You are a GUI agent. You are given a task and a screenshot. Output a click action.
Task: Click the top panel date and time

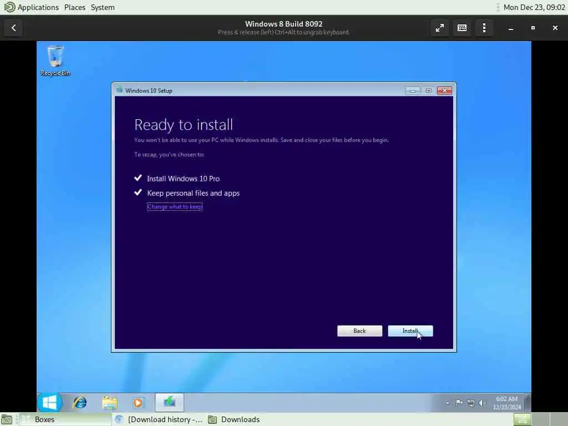[534, 7]
